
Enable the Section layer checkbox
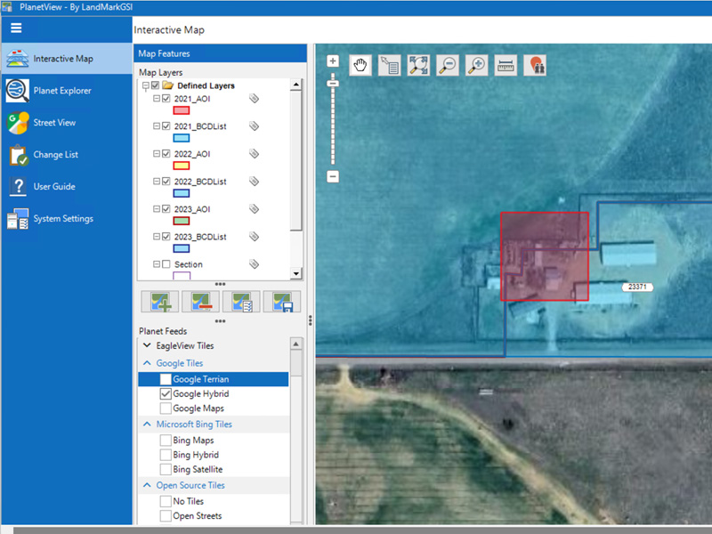click(x=166, y=264)
